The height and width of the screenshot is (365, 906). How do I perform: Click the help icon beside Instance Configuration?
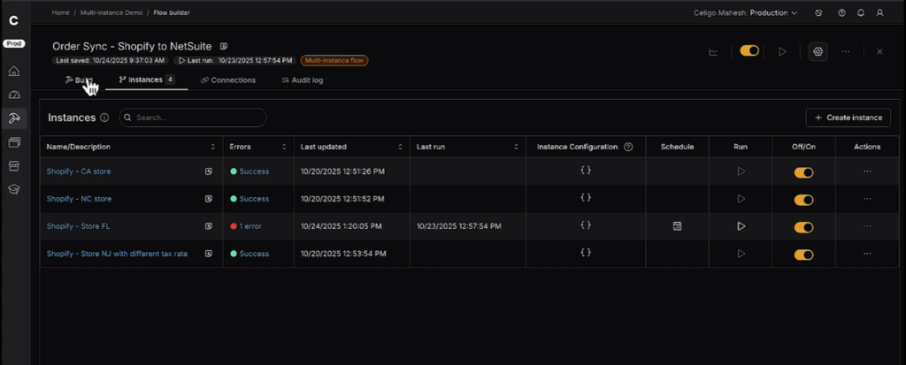pyautogui.click(x=629, y=147)
